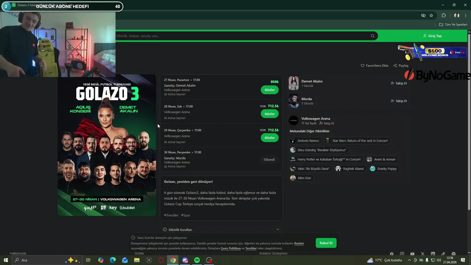471x265 pixels.
Task: Open Biletler for 29 Nisan Çarşamba
Action: [270, 138]
